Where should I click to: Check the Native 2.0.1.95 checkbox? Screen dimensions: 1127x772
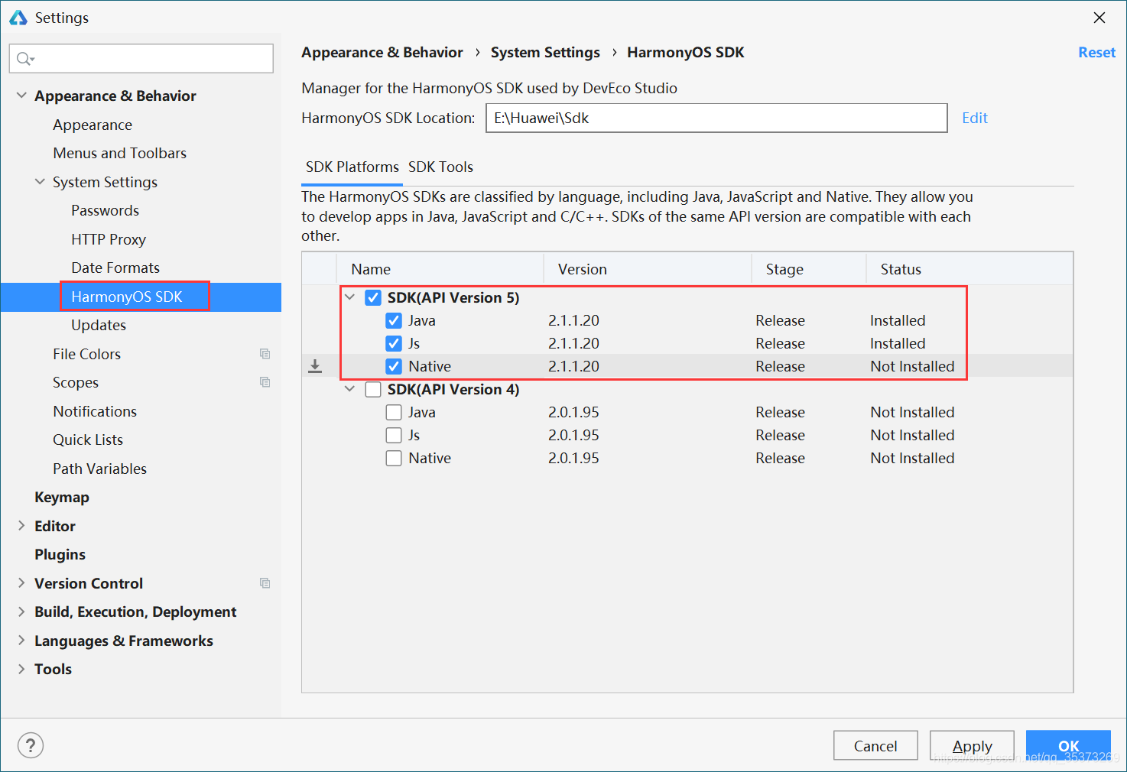(394, 459)
